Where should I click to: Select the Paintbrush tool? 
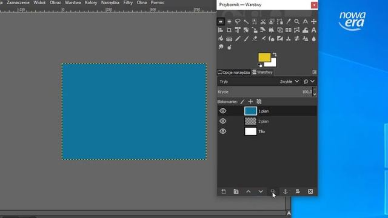click(246, 39)
